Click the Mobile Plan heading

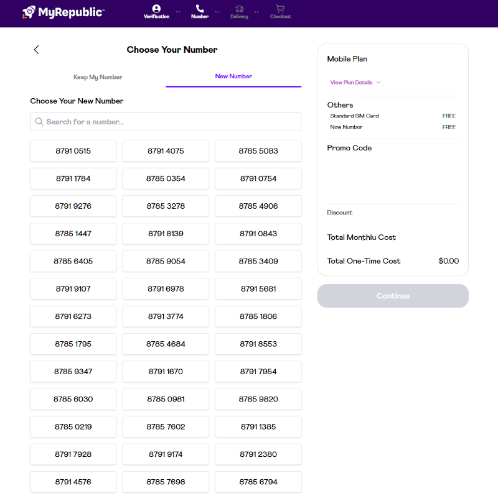(x=347, y=59)
